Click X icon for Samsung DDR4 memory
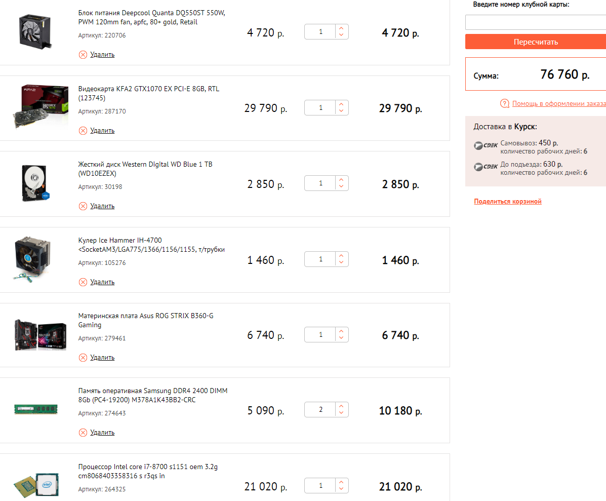Screen dimensions: 606x501 pos(83,433)
